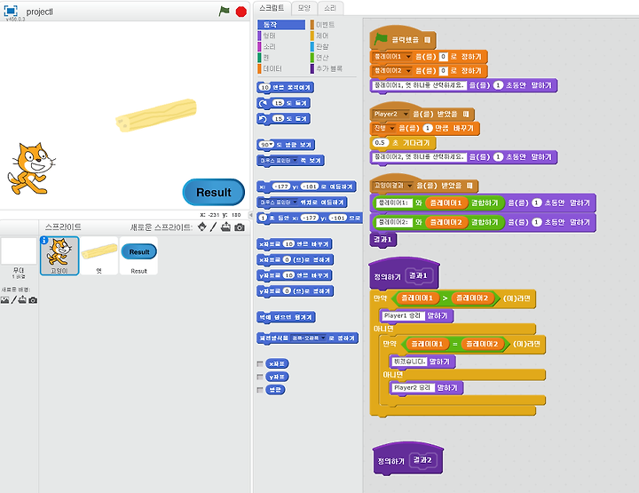Screen dimensions: 639x493
Task: Select the 동작 motion block category
Action: (281, 25)
